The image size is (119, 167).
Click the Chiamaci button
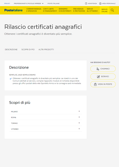coord(103,69)
